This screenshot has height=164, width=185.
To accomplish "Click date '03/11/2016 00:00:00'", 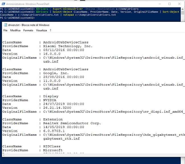I will point(63,50).
